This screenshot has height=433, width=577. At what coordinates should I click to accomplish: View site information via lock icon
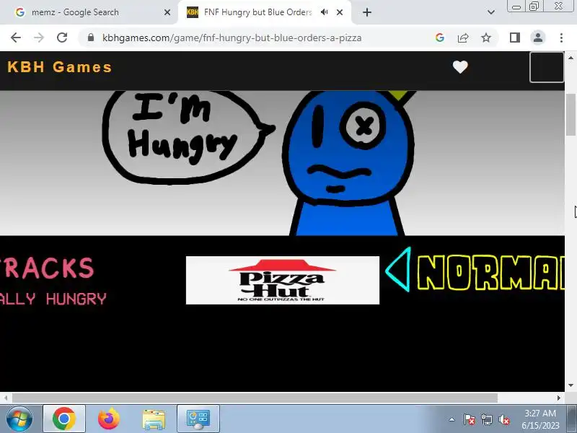tap(91, 38)
